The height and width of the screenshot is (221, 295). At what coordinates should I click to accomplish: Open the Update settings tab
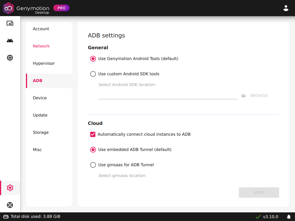click(x=49, y=115)
